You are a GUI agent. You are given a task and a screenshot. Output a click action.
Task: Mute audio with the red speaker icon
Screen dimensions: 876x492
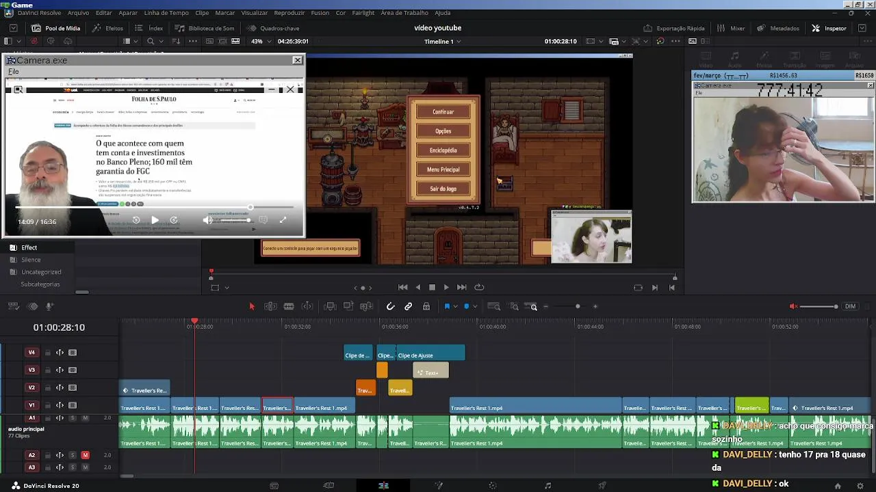(793, 306)
